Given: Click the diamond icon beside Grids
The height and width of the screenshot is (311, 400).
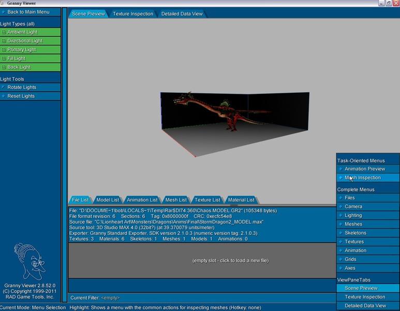Looking at the screenshot, I should 341,259.
